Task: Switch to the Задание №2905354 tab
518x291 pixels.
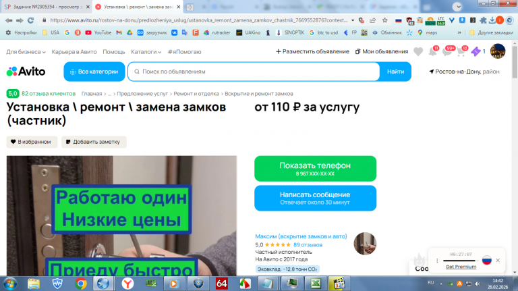Action: click(x=47, y=7)
